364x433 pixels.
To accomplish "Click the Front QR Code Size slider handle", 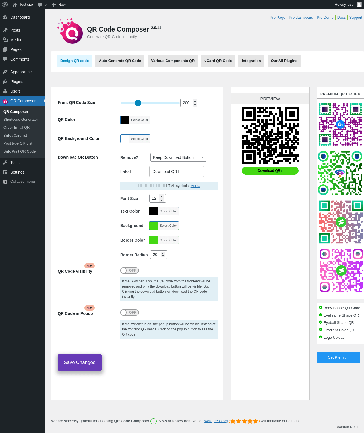I will coord(138,103).
